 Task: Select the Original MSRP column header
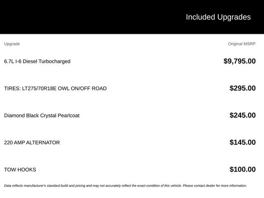coord(242,44)
